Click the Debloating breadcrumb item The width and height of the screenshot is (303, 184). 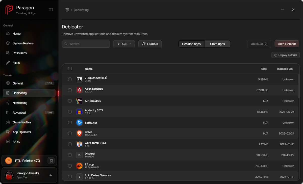(x=81, y=10)
